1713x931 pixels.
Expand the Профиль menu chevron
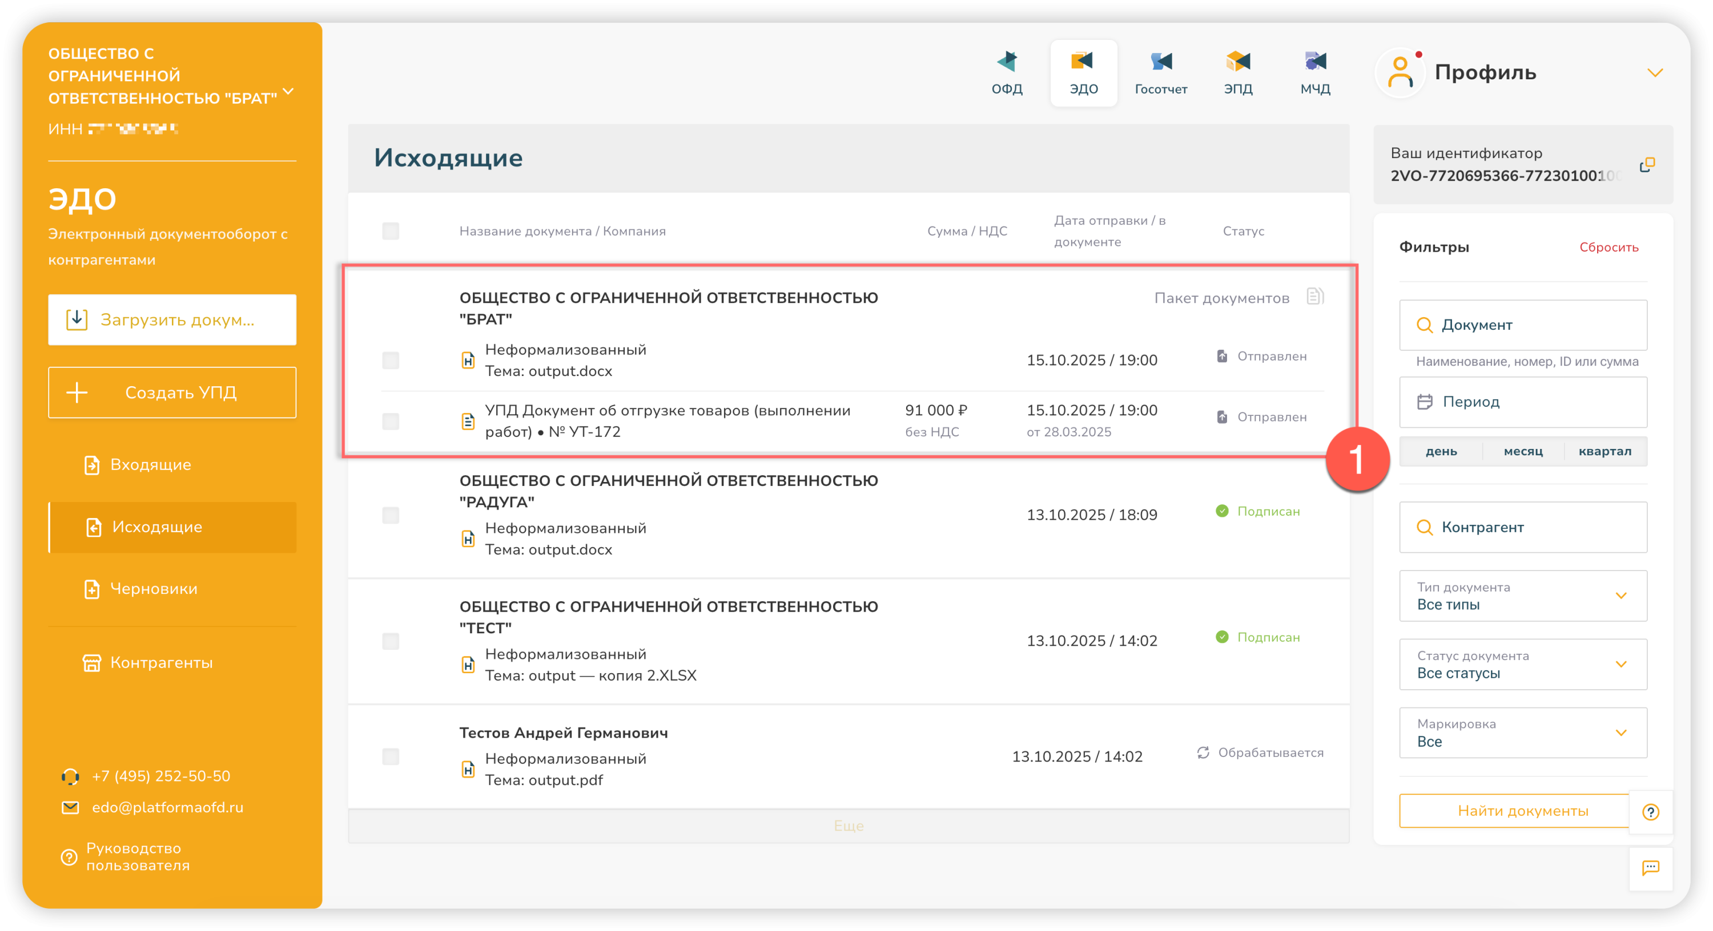tap(1655, 72)
